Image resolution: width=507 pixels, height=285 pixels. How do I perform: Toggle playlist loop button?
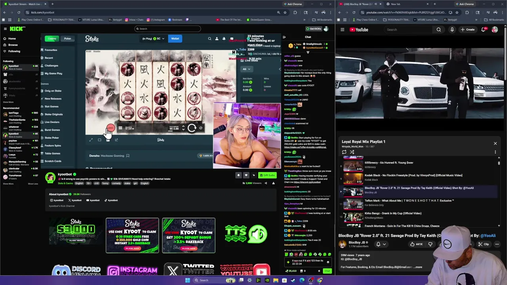point(344,152)
